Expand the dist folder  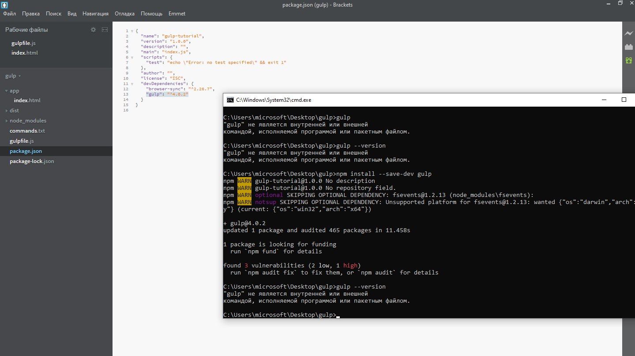point(7,111)
